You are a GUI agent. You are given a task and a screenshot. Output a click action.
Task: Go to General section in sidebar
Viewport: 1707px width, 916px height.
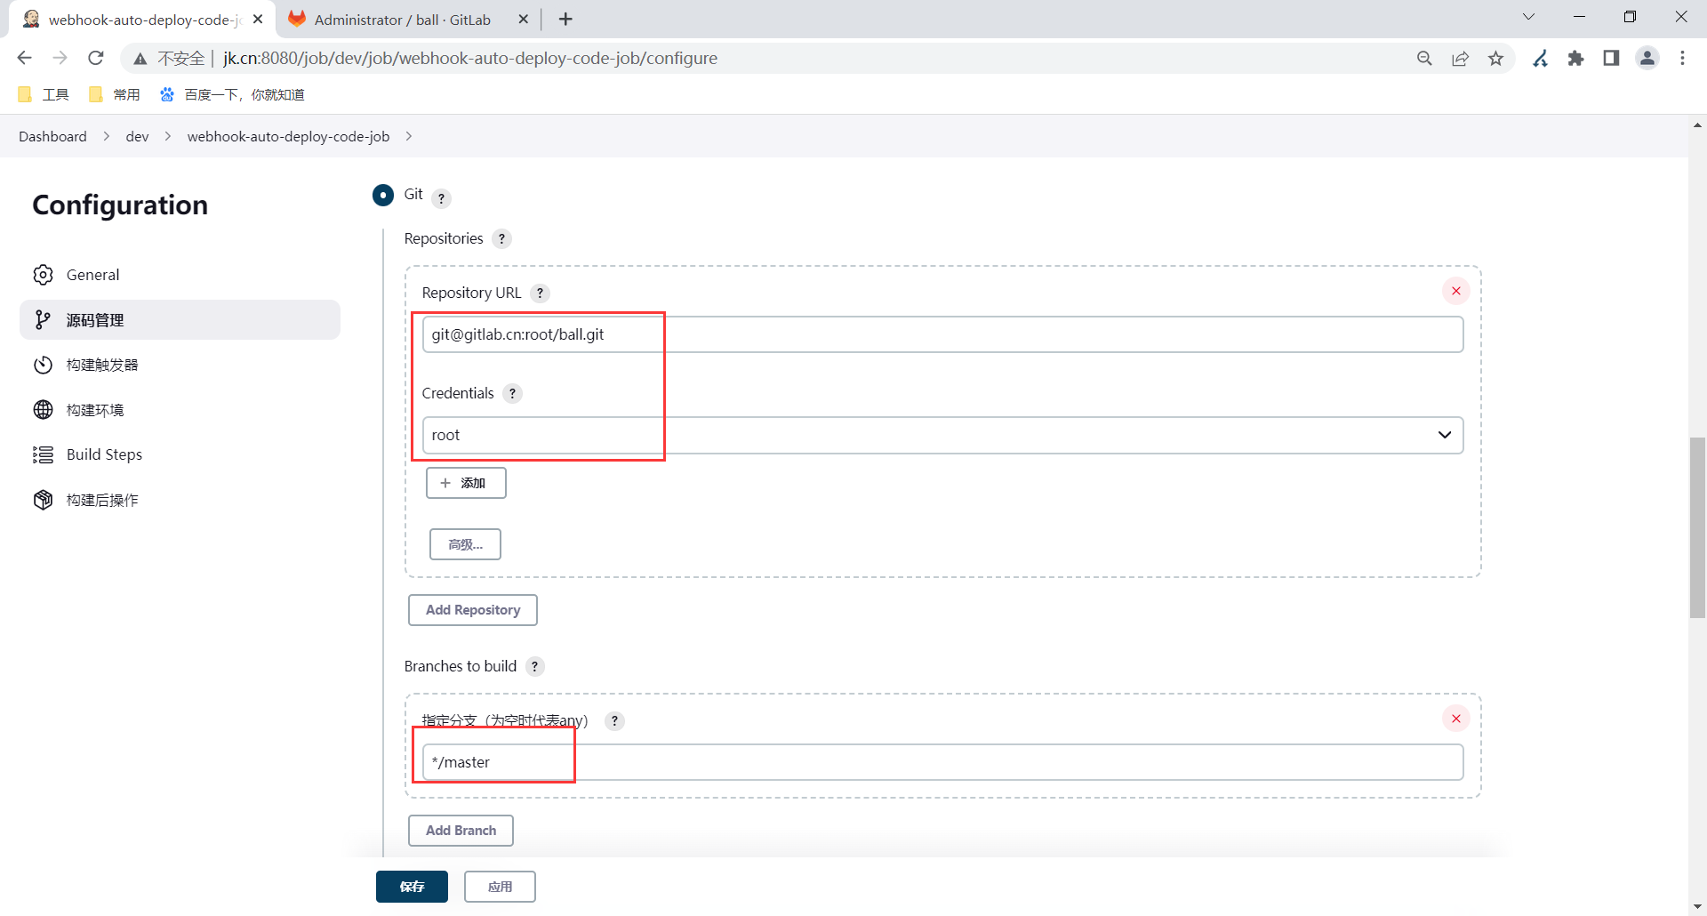180,275
